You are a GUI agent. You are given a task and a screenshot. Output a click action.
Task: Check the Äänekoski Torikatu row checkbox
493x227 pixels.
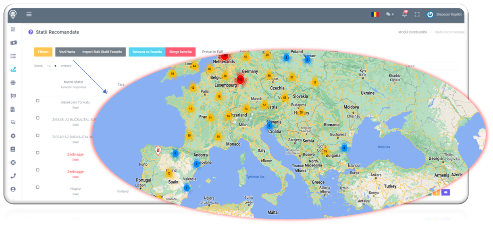click(x=37, y=101)
